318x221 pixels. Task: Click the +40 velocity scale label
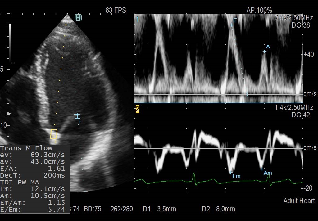pyautogui.click(x=309, y=54)
